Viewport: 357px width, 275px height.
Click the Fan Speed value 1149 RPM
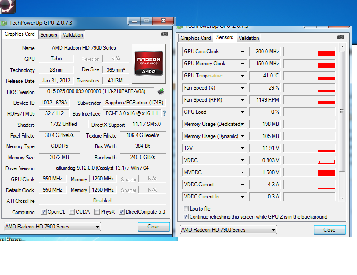[x=265, y=100]
